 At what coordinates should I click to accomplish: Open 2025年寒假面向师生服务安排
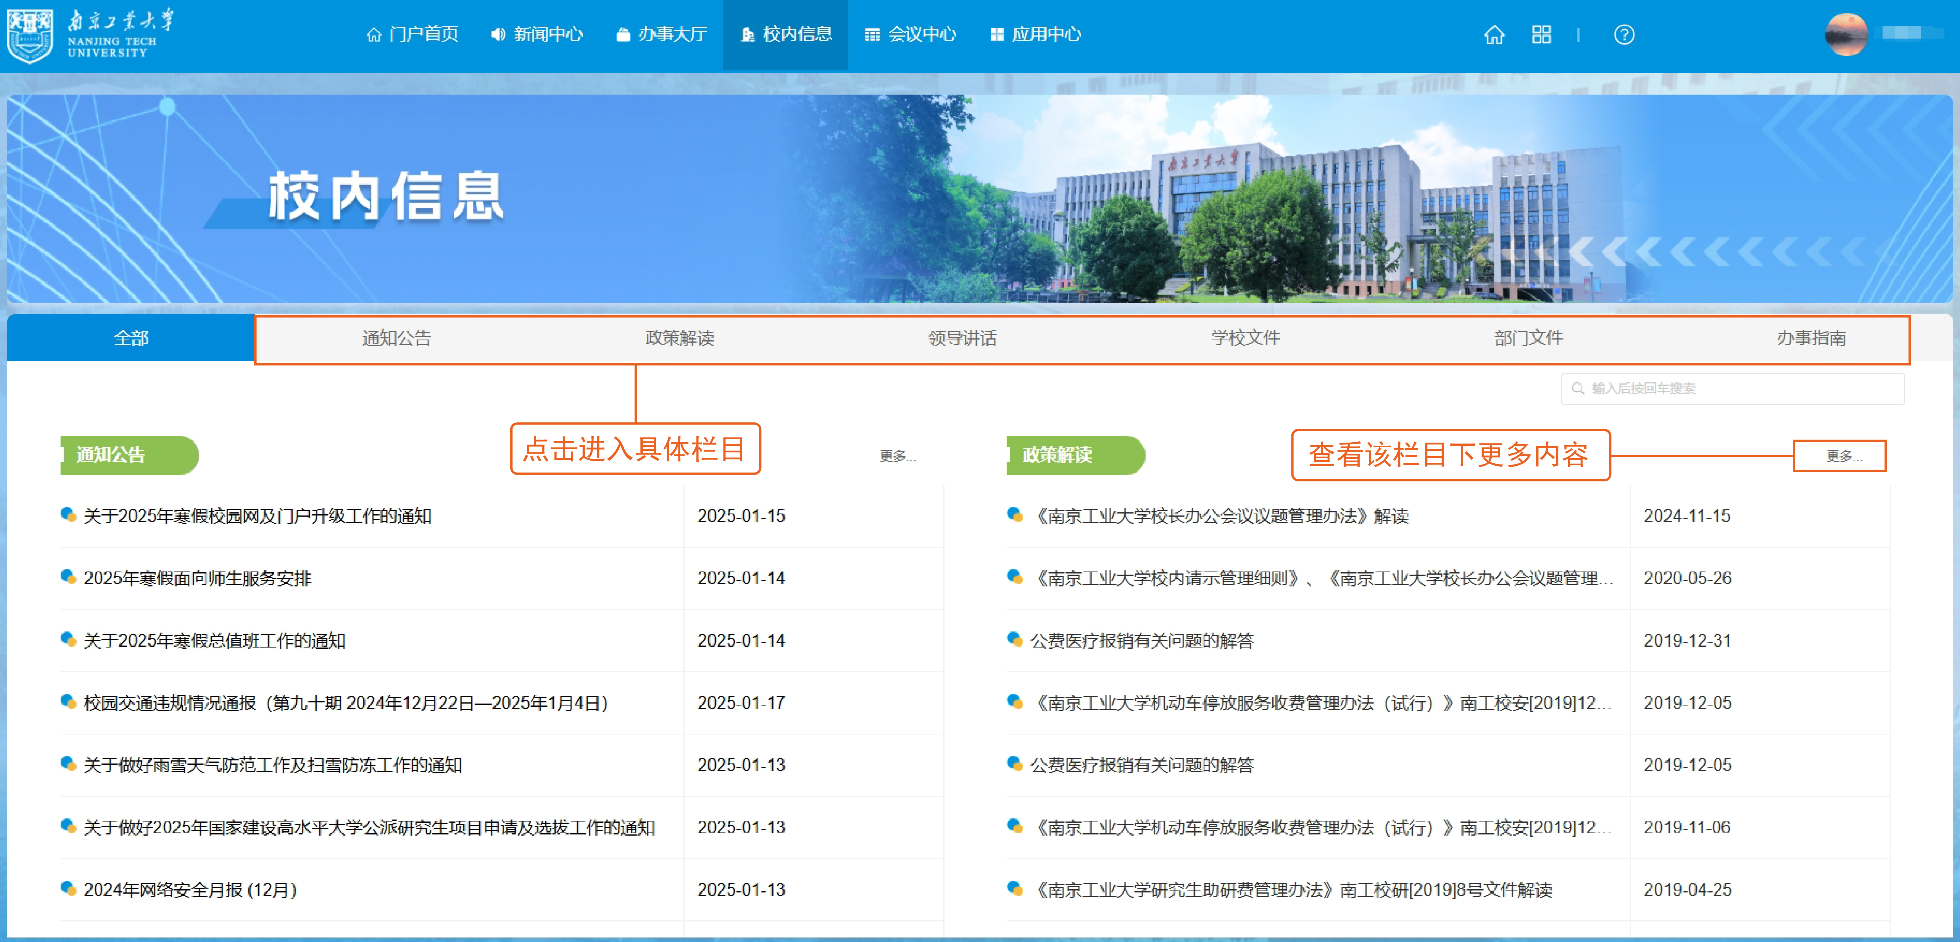point(197,578)
